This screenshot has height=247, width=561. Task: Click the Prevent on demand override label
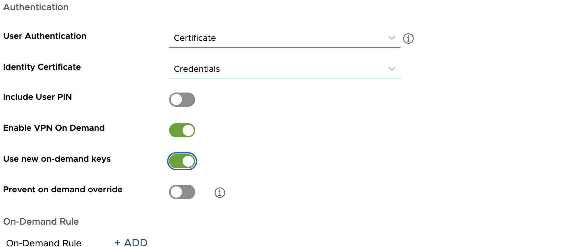63,189
